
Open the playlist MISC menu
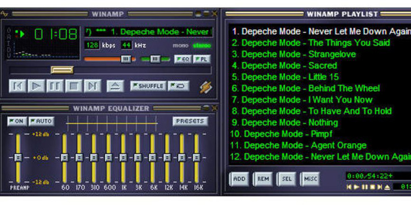pos(310,179)
